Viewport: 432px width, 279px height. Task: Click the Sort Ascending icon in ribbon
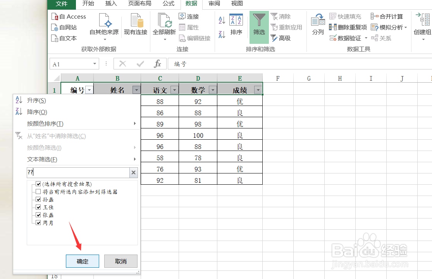pos(221,20)
